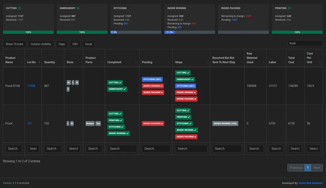Click the green check icon beside the PRINTING card title
The image size is (326, 188).
[289, 8]
